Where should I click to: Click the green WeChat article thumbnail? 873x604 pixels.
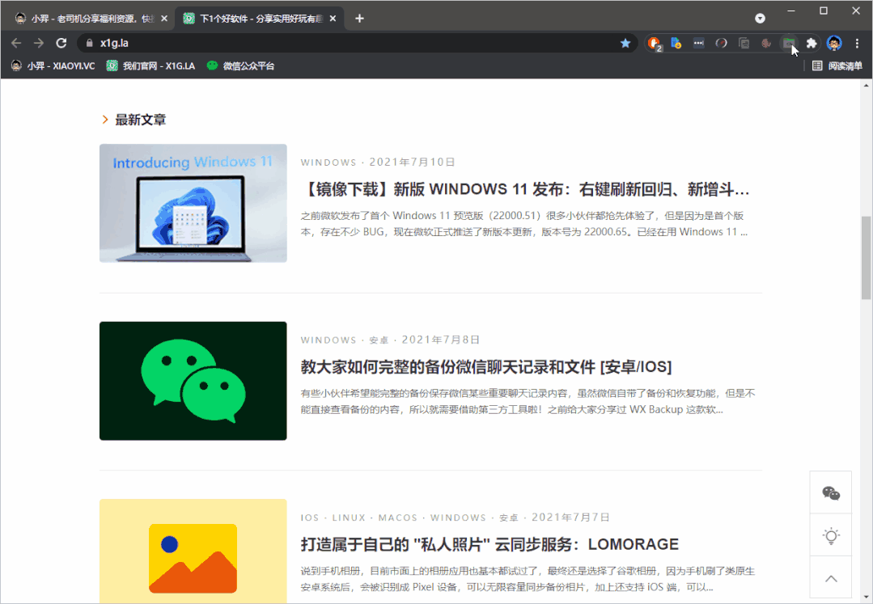coord(193,381)
